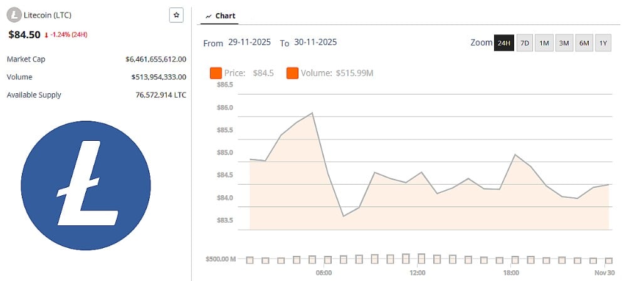Screen dimensions: 627x281
Task: Zoom chart to 3M
Action: 564,43
